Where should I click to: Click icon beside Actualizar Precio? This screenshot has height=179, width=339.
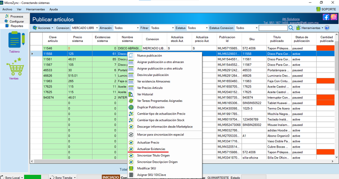pos(131,143)
